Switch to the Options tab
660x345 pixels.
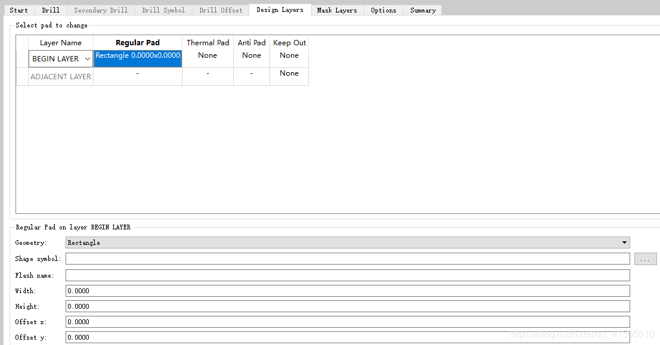[x=383, y=10]
